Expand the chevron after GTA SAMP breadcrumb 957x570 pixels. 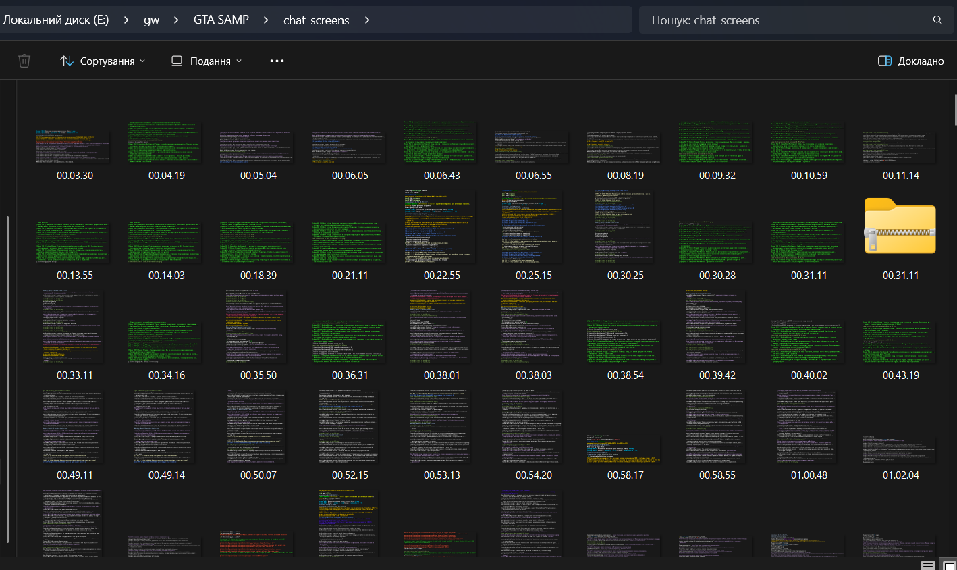point(266,20)
